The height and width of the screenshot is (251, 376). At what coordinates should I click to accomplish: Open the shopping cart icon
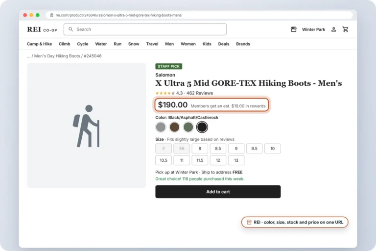345,29
